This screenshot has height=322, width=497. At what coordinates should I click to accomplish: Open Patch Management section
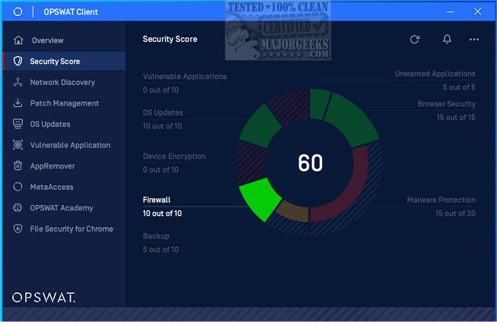click(64, 103)
